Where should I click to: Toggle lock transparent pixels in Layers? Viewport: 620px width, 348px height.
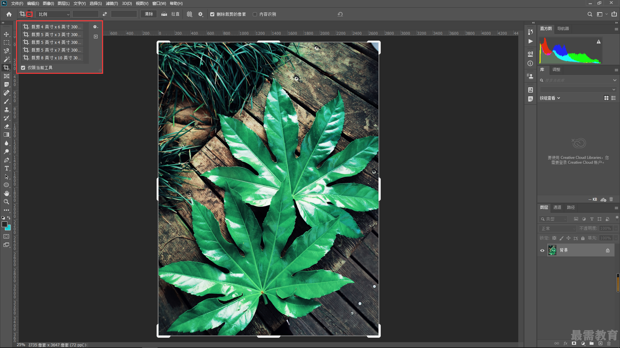coord(554,238)
